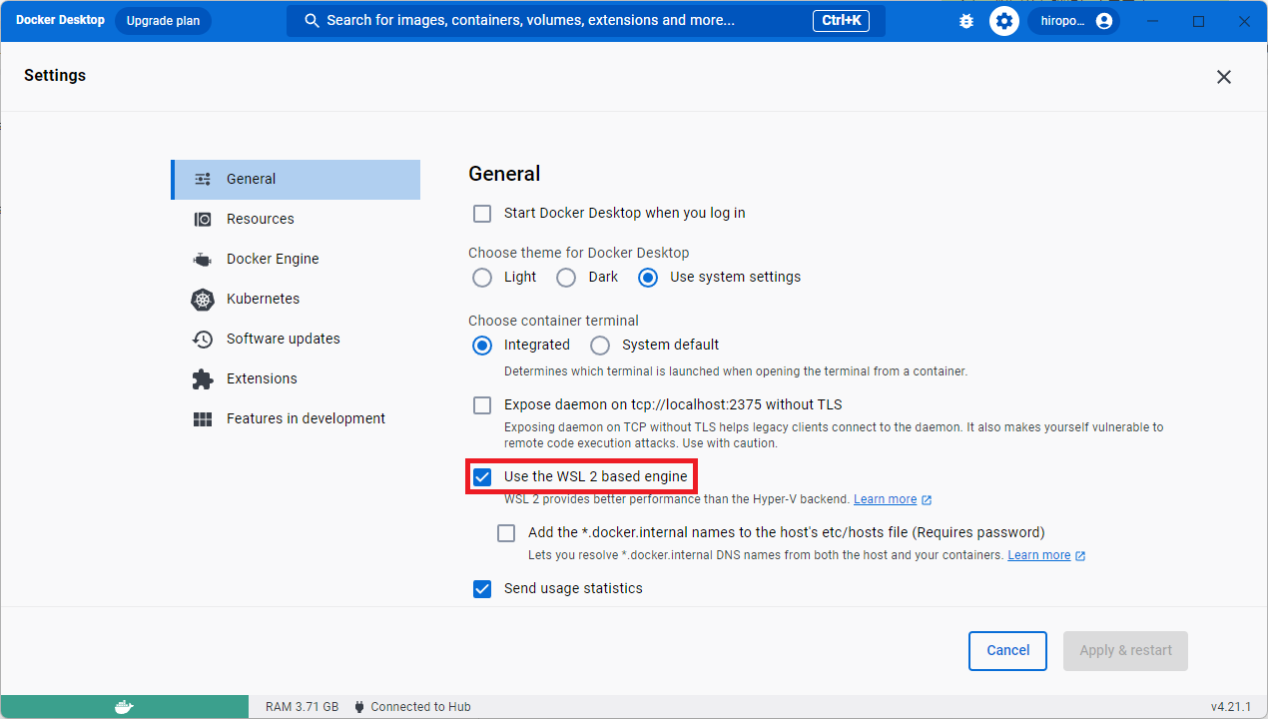Open the Resources settings tab
Viewport: 1268px width, 719px height.
(x=296, y=220)
